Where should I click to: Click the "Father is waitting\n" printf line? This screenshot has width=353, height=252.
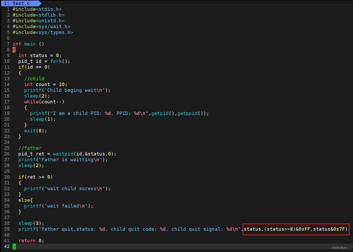(63, 160)
